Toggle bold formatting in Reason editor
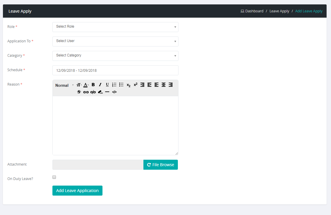331x215 pixels. (x=93, y=85)
